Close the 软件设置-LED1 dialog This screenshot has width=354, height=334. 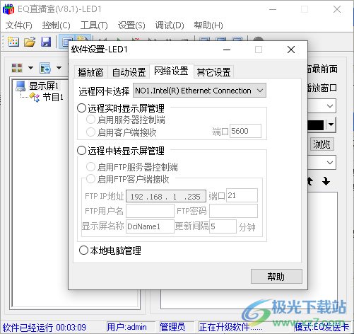point(291,50)
